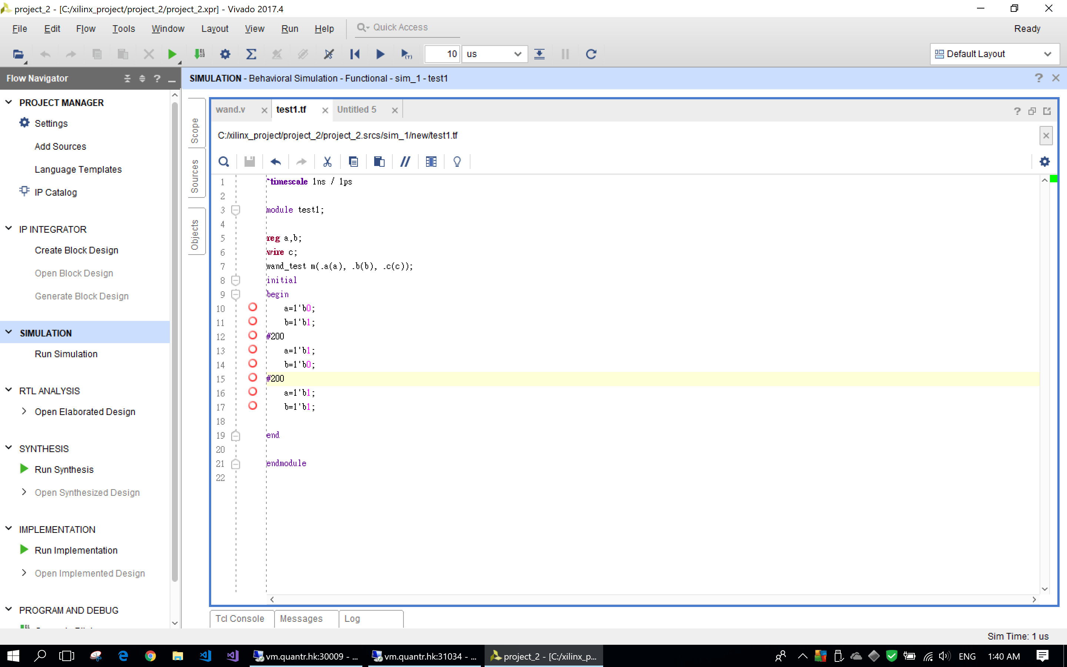Open the Layout menu
This screenshot has height=667, width=1067.
coord(215,29)
